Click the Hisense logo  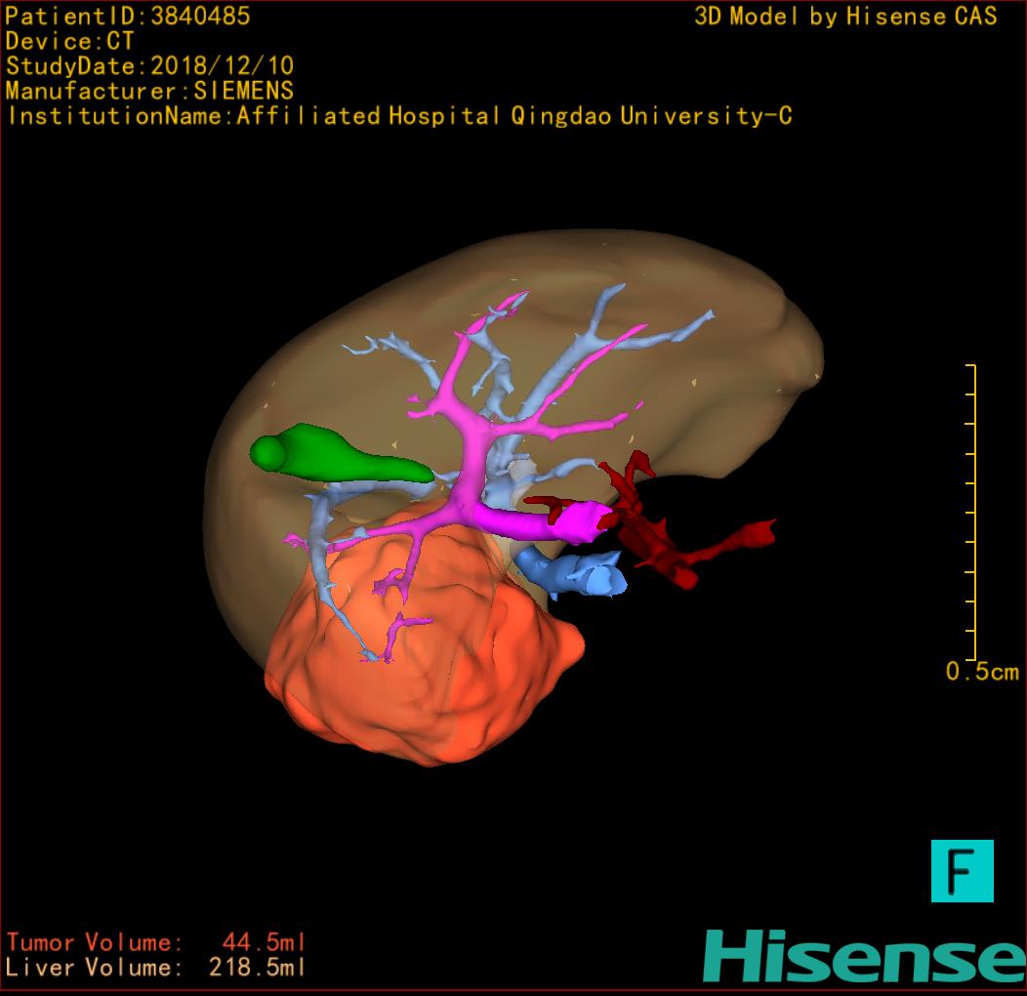pyautogui.click(x=864, y=956)
